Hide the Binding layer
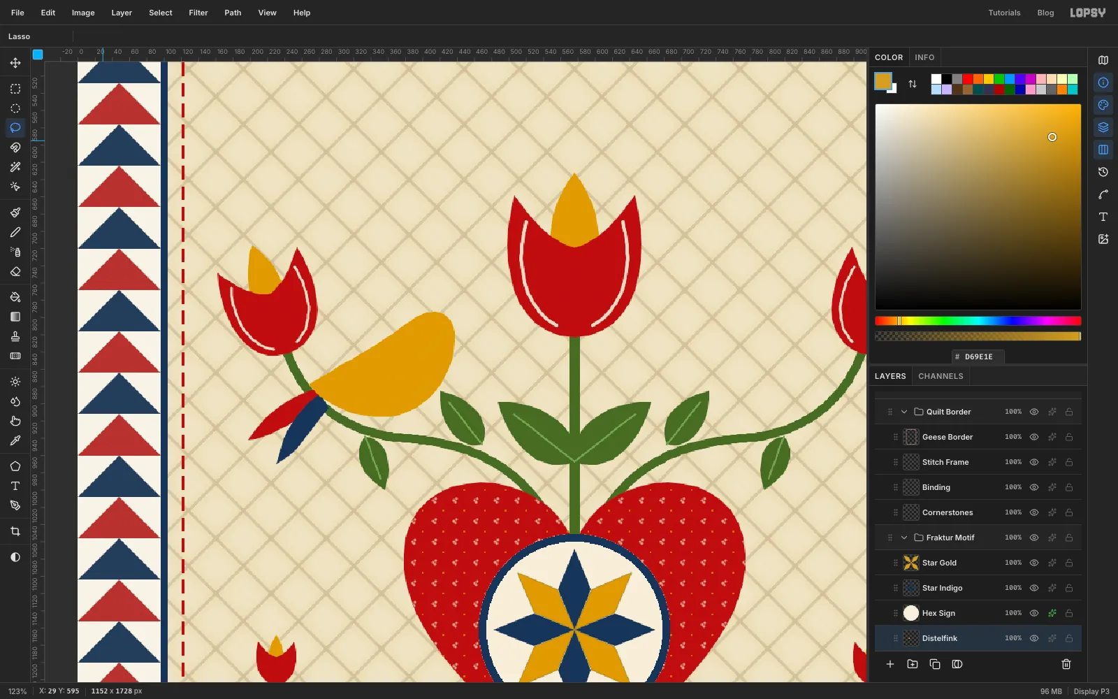 click(x=1034, y=487)
